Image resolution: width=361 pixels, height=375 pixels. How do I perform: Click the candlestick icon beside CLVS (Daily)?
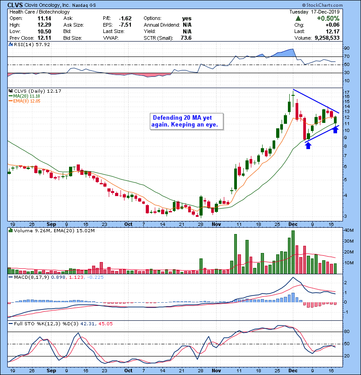10,91
